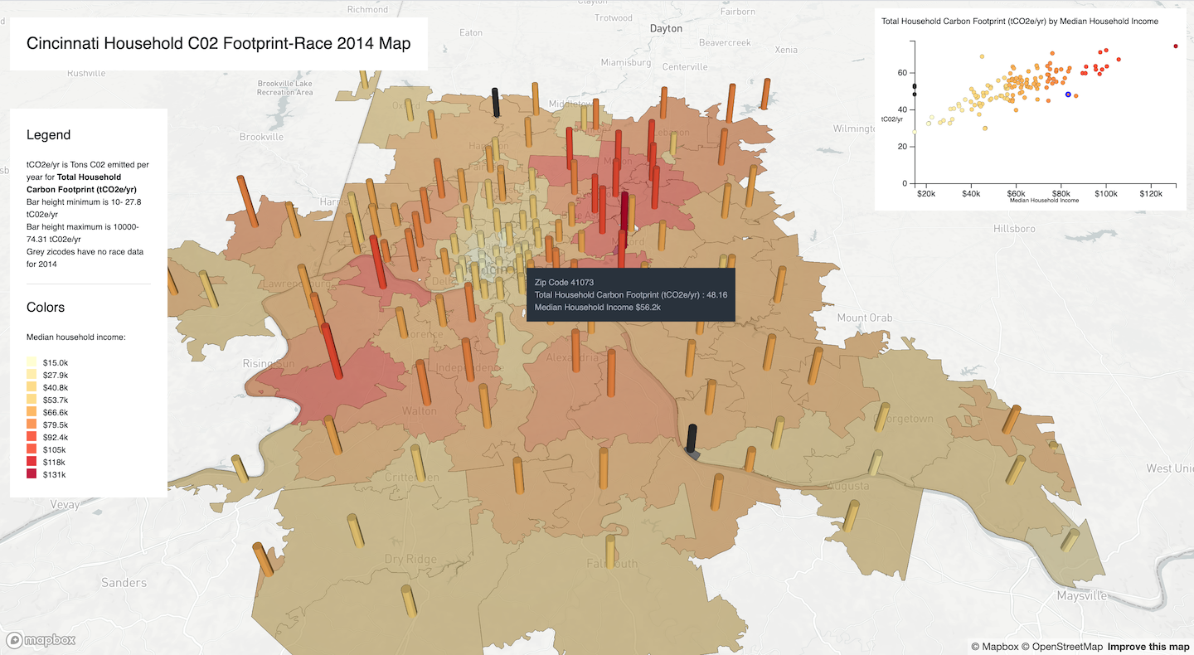
Task: Click the Legend heading
Action: [48, 135]
